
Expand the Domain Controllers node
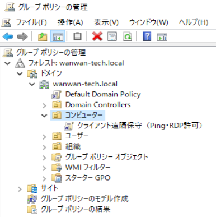pyautogui.click(x=44, y=105)
